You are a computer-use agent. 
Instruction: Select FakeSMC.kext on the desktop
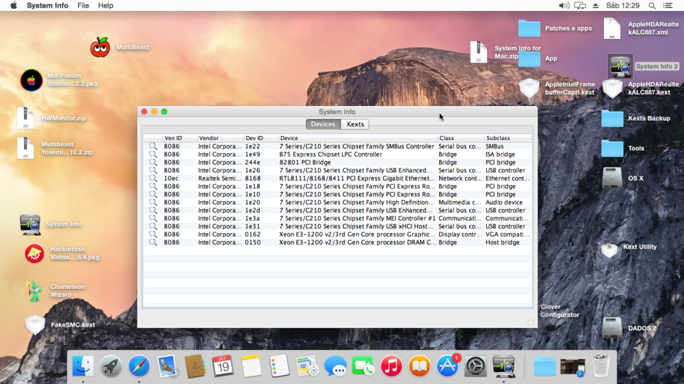35,325
